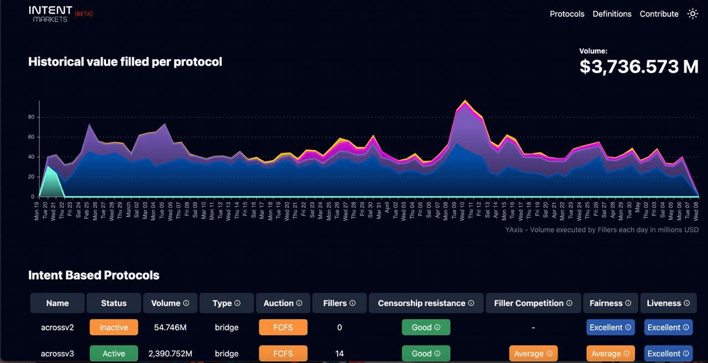This screenshot has height=363, width=708.
Task: Toggle the light/dark theme sun icon
Action: click(x=693, y=14)
